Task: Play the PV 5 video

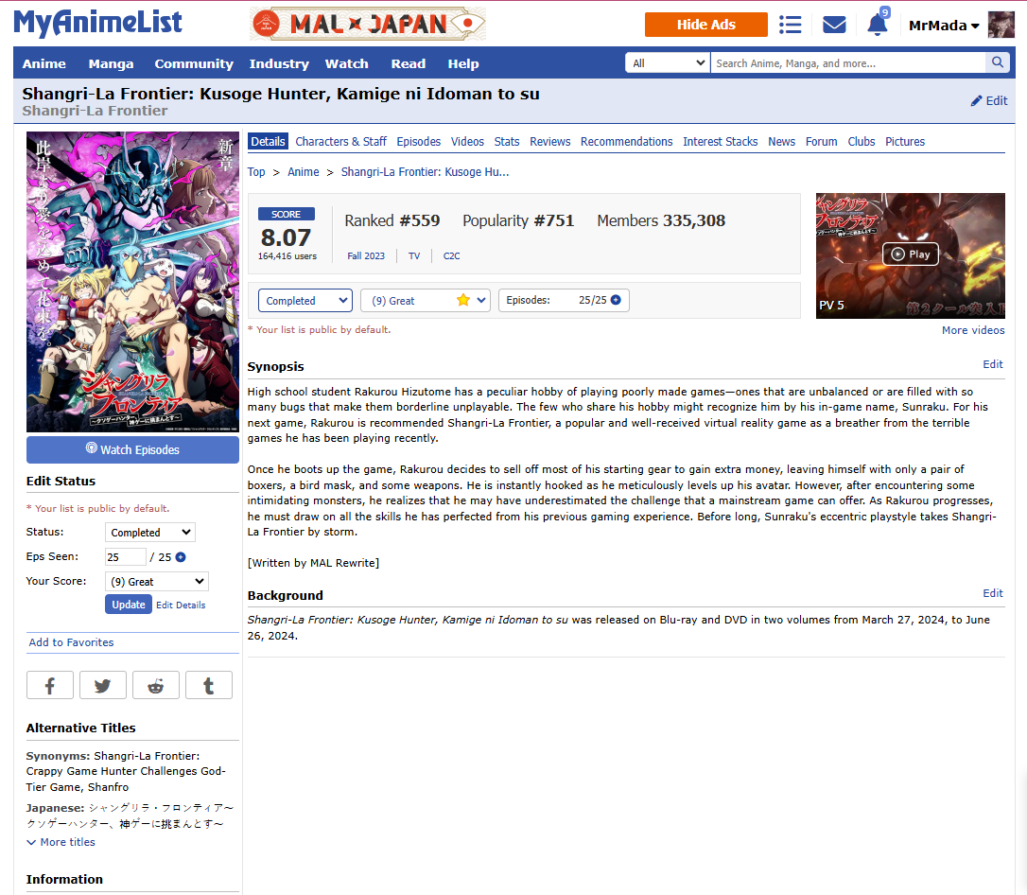Action: point(911,254)
